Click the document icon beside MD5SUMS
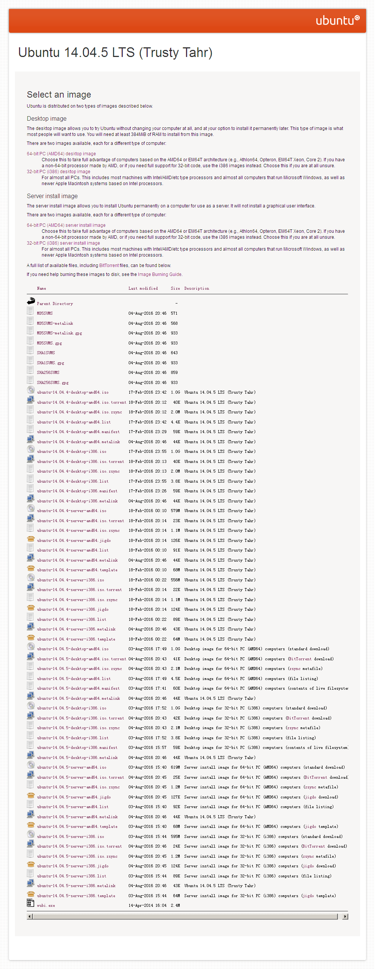Screen dimensions: 375x969 (31, 311)
